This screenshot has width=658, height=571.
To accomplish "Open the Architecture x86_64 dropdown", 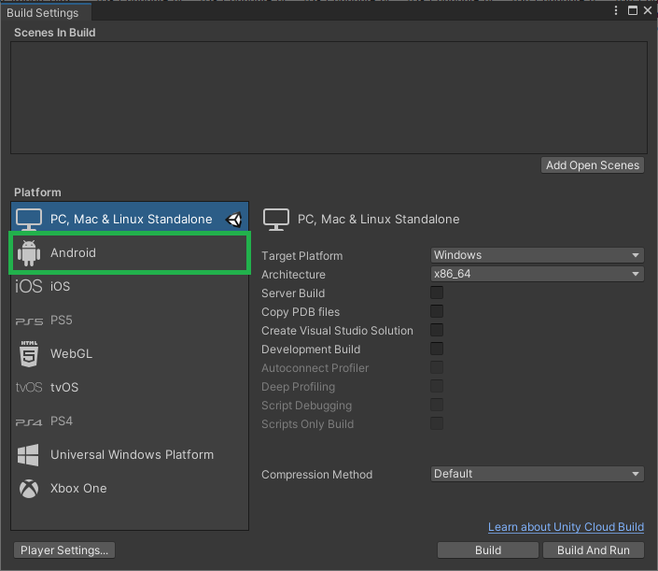I will [x=538, y=274].
